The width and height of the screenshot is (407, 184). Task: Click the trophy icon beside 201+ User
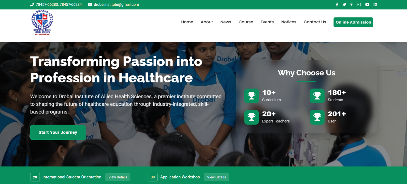coord(317,117)
